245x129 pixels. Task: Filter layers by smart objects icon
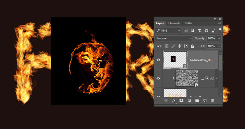coord(213,30)
